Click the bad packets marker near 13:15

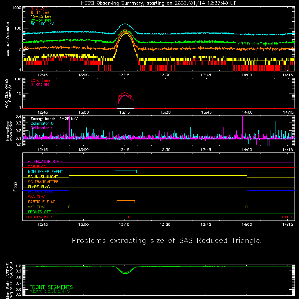pyautogui.click(x=129, y=217)
